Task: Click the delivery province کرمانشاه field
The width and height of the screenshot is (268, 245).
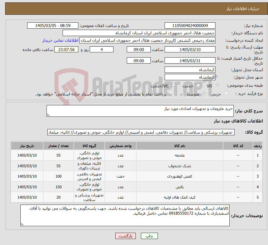Action: click(190, 70)
